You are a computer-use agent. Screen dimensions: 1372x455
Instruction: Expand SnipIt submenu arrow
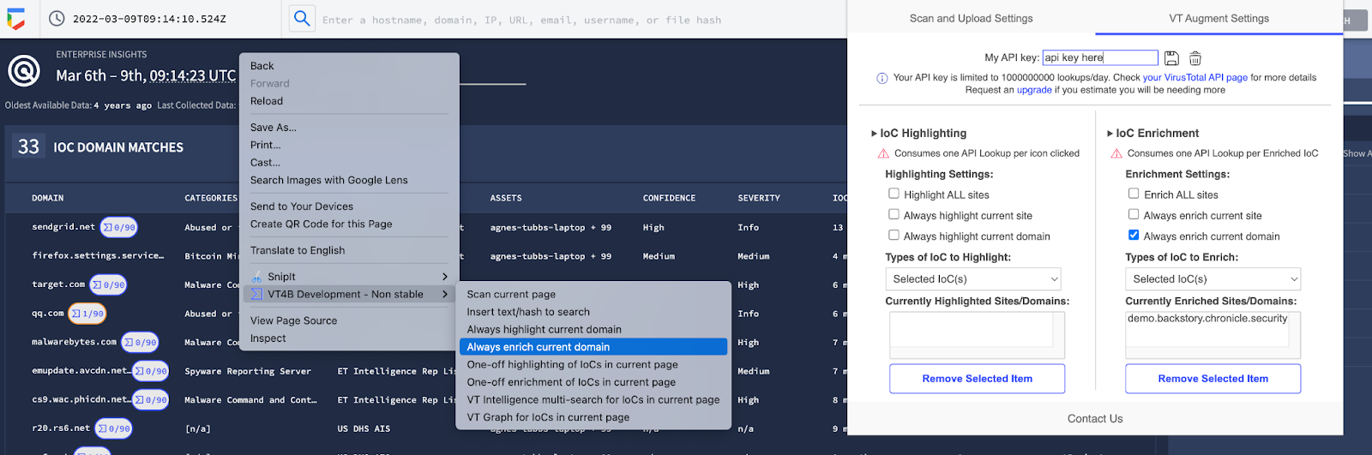coord(445,277)
